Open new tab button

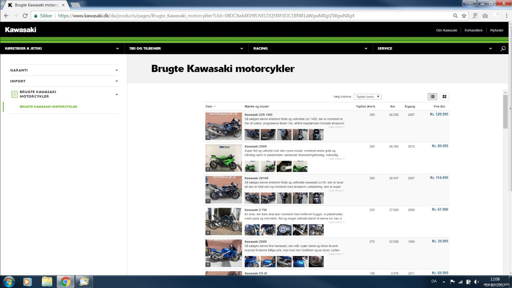tap(76, 5)
